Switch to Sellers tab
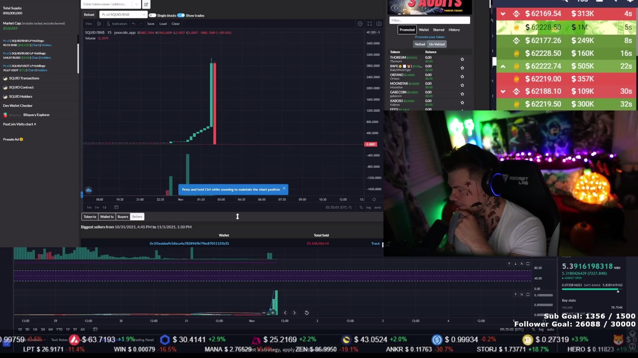This screenshot has height=358, width=638. pyautogui.click(x=137, y=217)
